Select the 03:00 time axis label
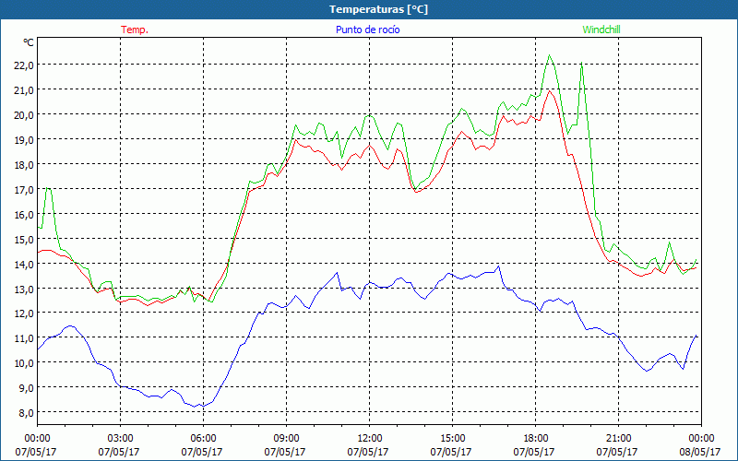 [x=120, y=438]
